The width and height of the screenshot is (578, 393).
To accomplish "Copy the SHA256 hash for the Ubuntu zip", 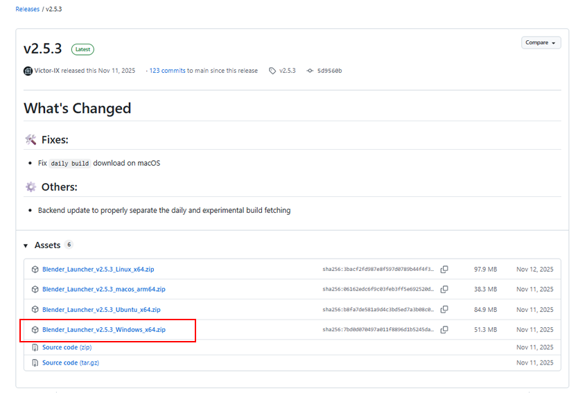I will pos(444,309).
